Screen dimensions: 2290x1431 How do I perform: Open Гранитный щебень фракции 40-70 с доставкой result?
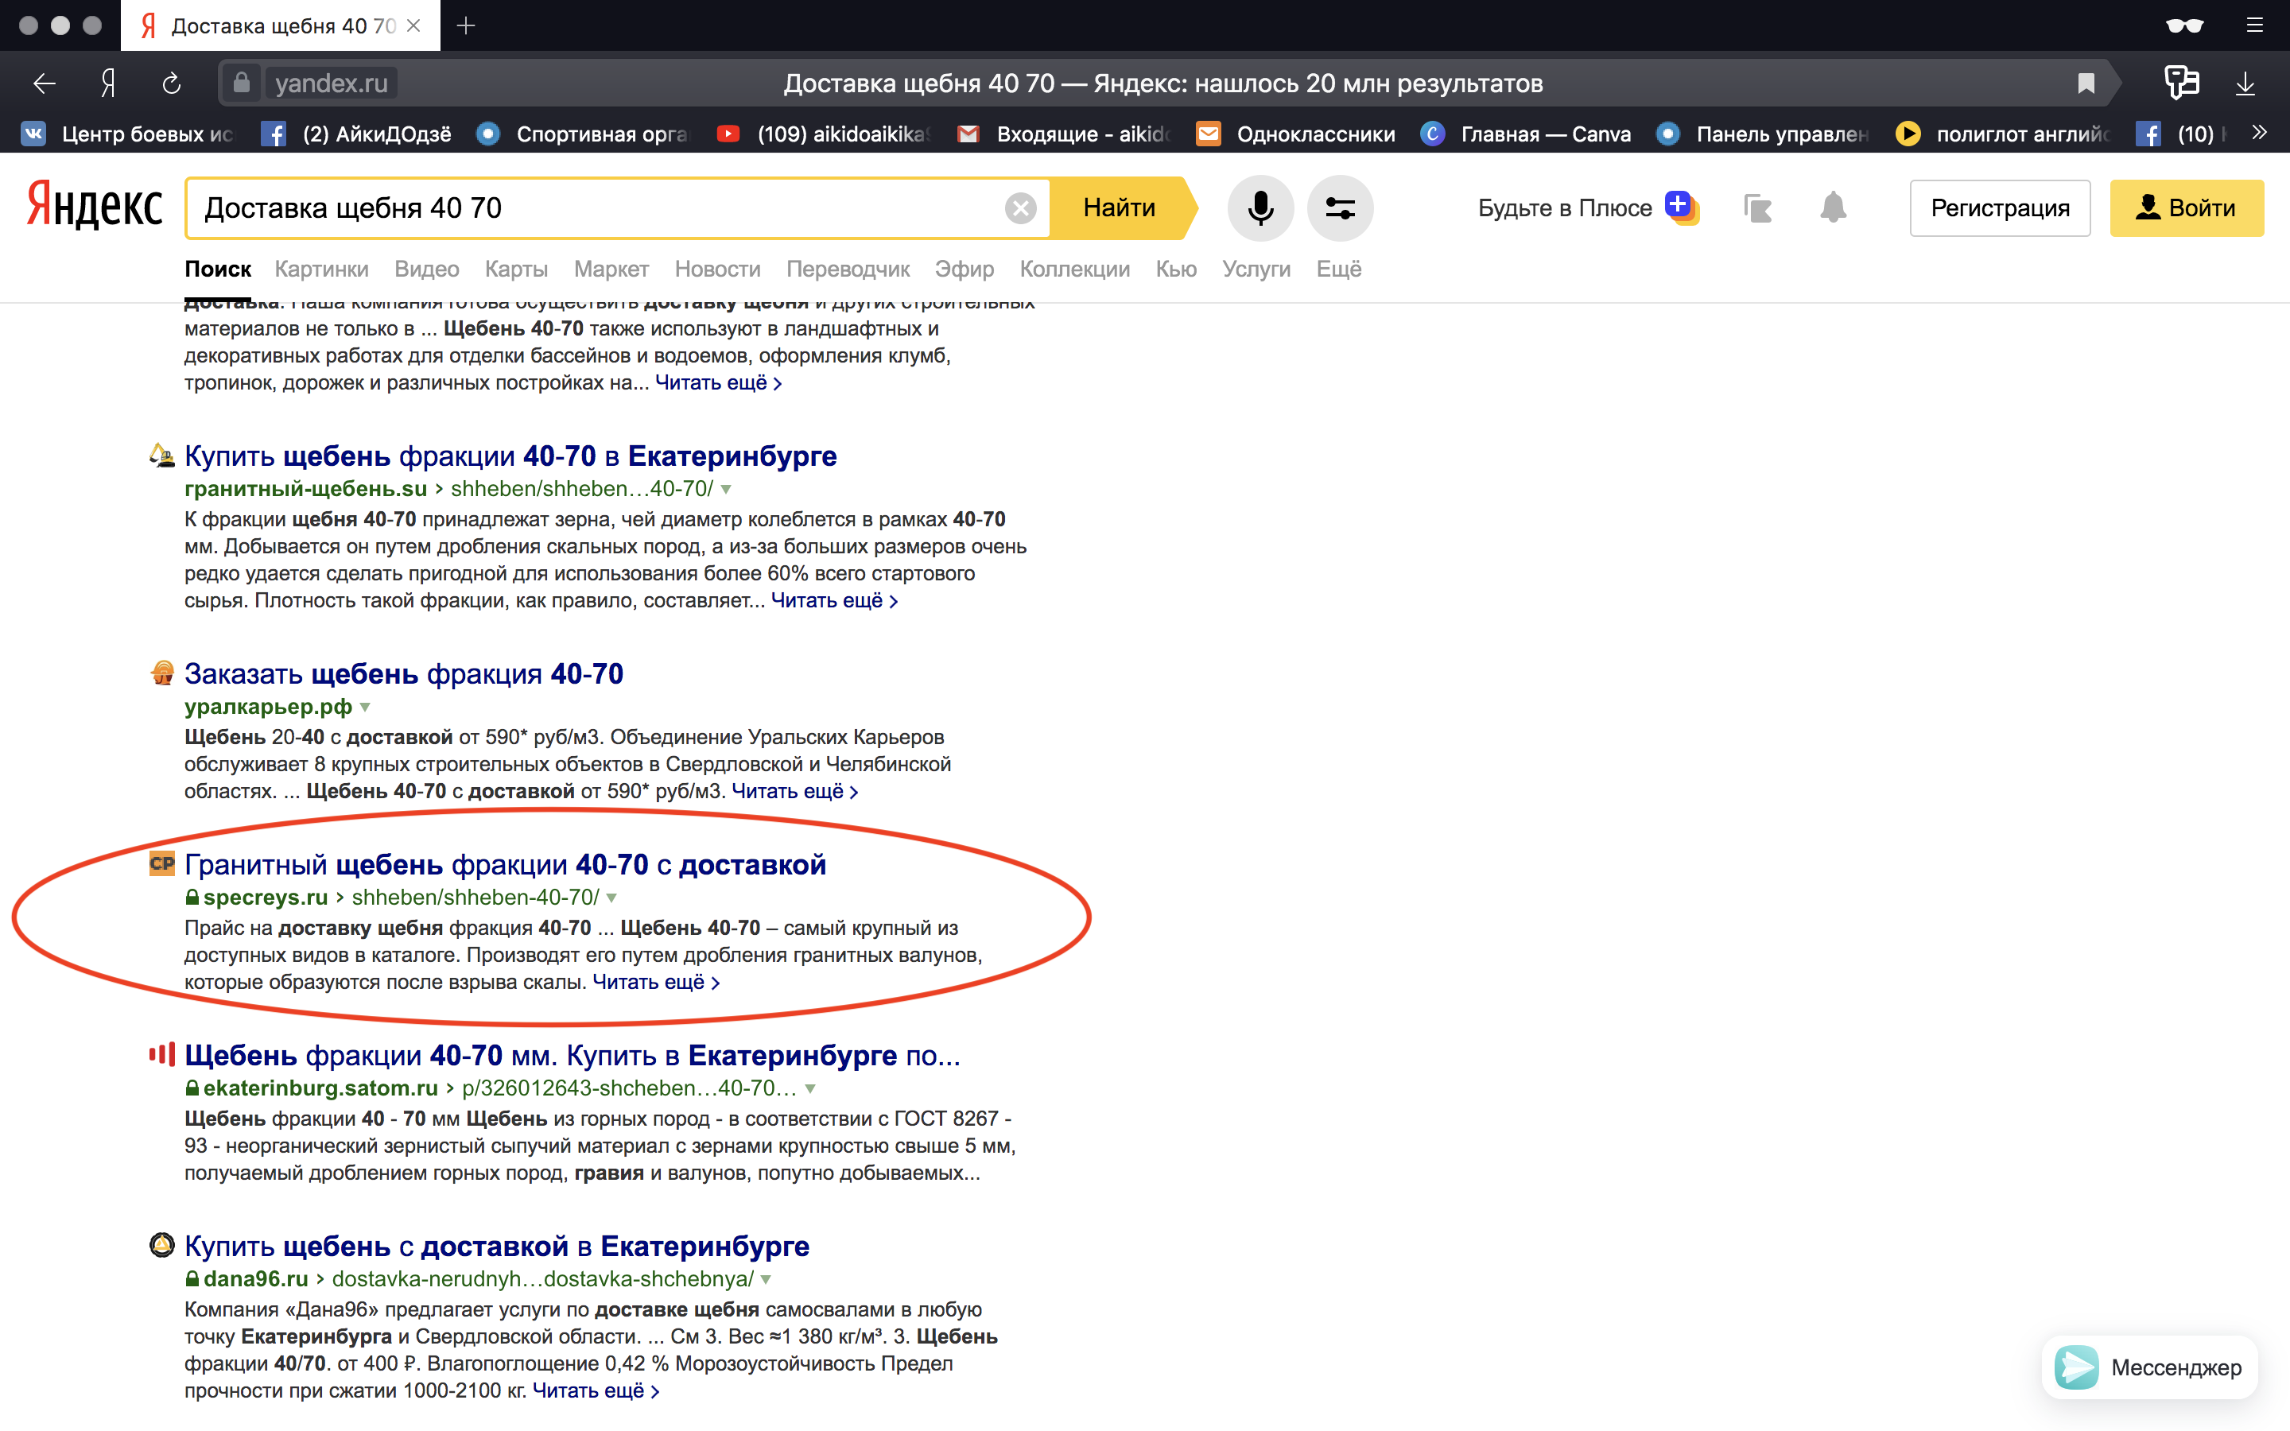click(504, 864)
